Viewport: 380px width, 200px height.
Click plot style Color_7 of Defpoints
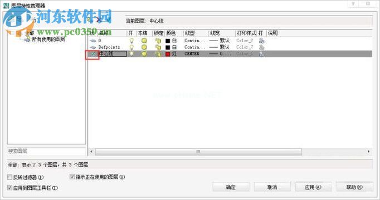(x=245, y=47)
